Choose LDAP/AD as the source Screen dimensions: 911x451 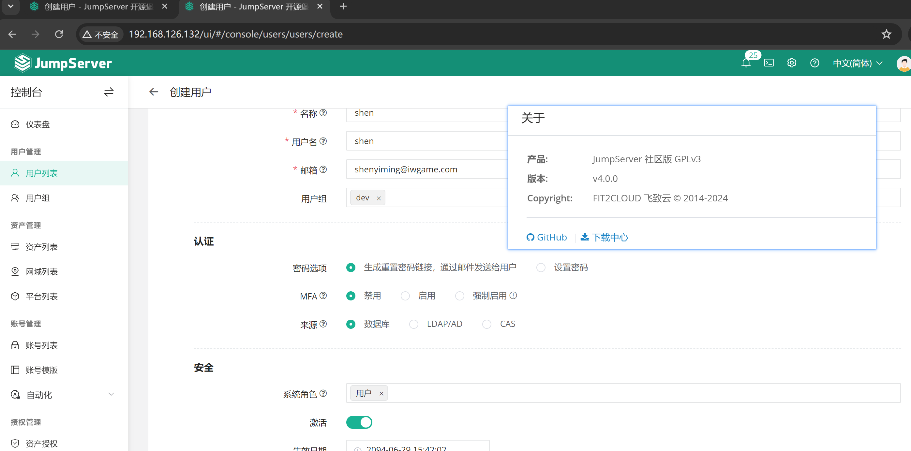tap(414, 324)
